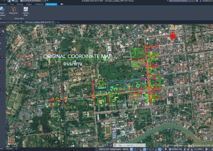Close the CAT GPR 18-9-19 drawing tab
Screen dimensions: 213x151
tap(53, 22)
